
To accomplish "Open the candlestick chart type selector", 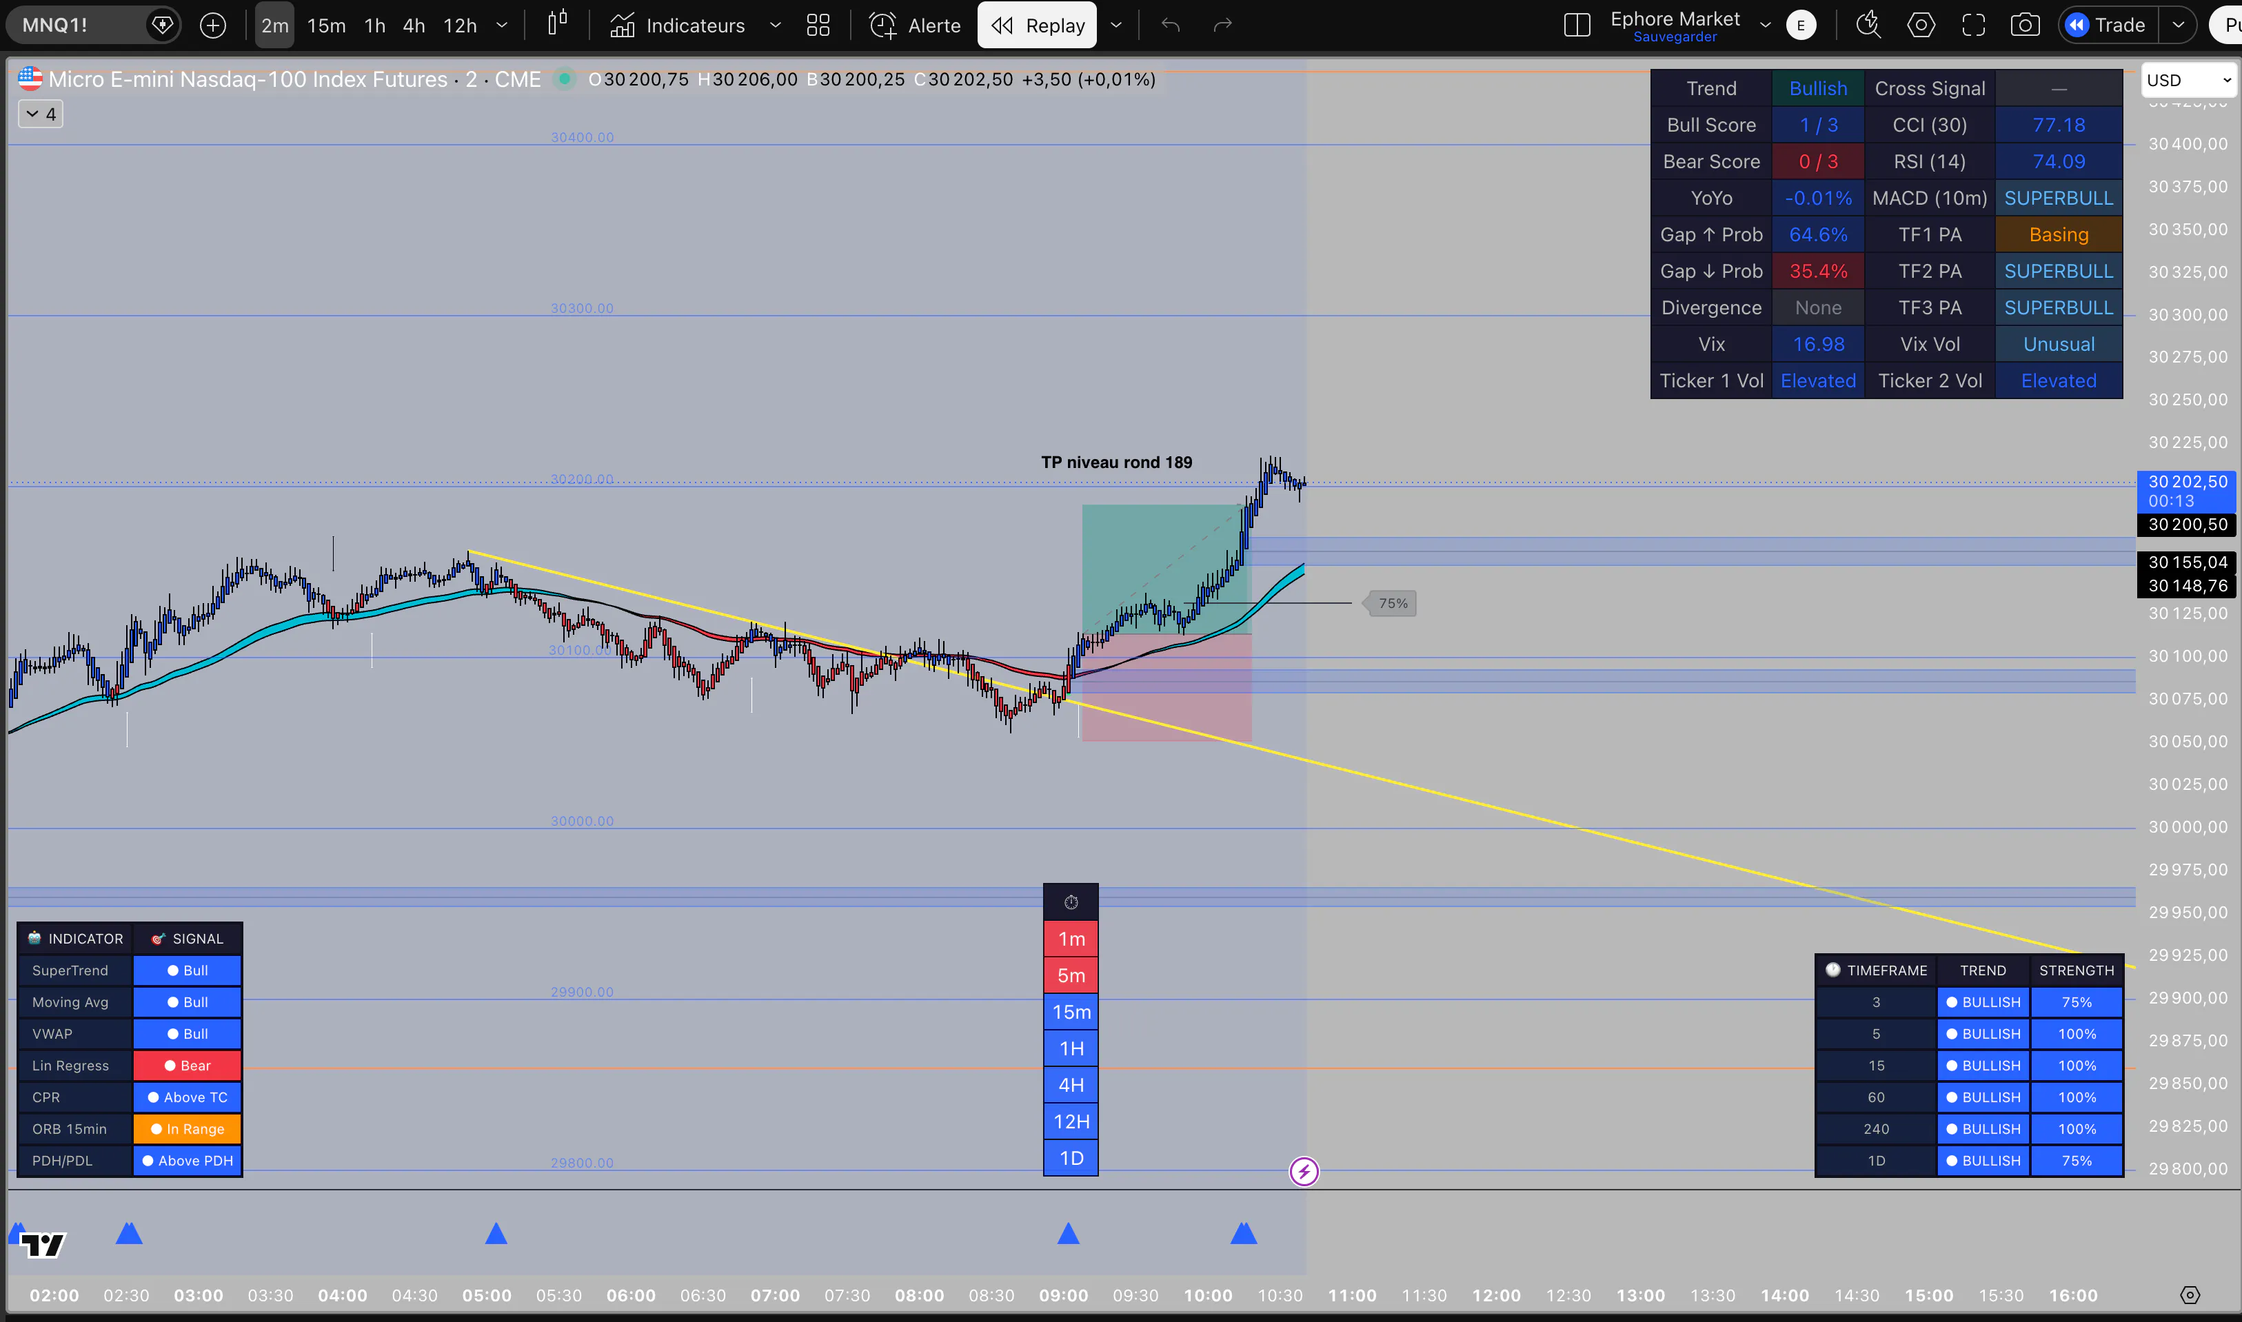I will [x=558, y=25].
